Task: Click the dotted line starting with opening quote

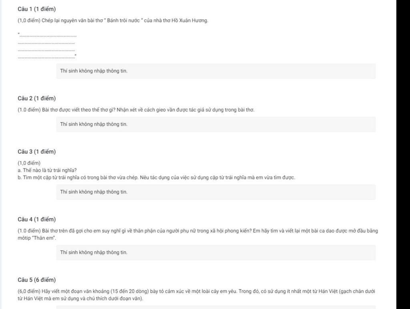Action: tap(47, 35)
